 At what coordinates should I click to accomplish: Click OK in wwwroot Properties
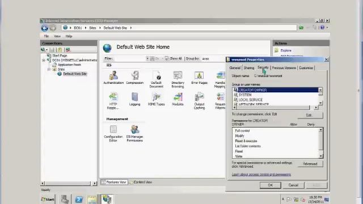(x=271, y=185)
